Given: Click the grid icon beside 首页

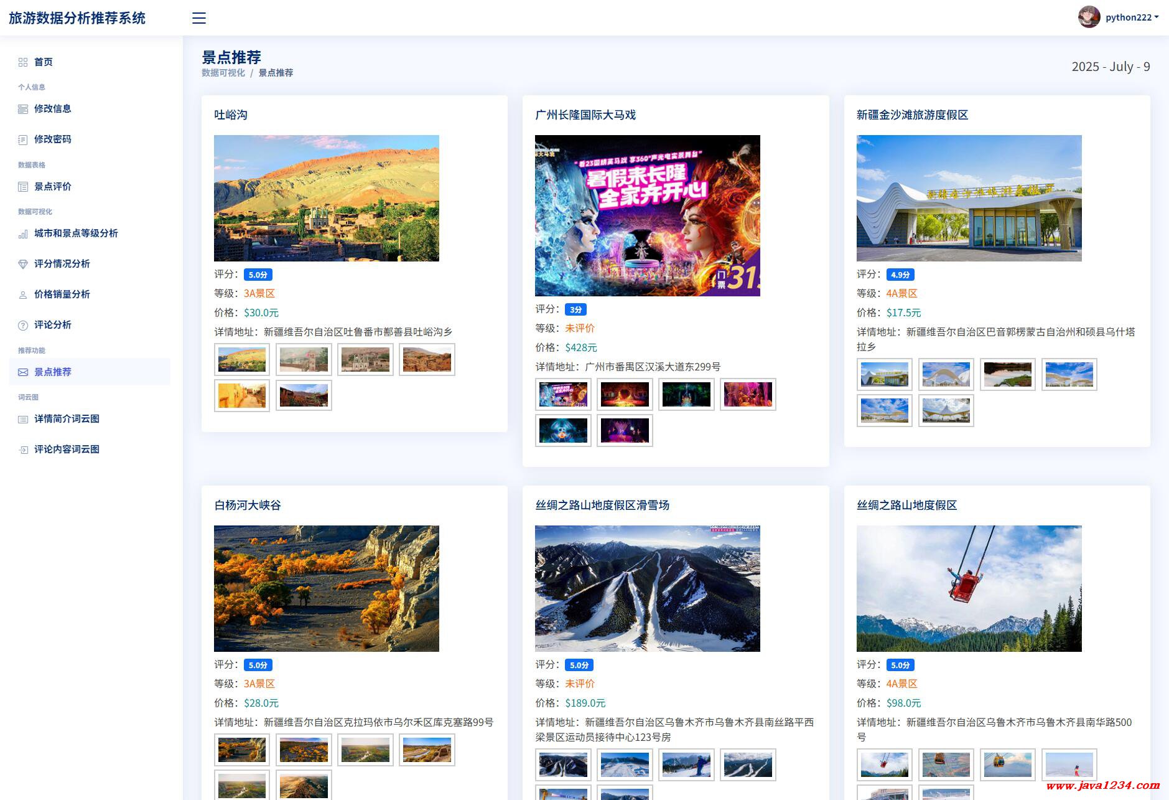Looking at the screenshot, I should pos(23,62).
